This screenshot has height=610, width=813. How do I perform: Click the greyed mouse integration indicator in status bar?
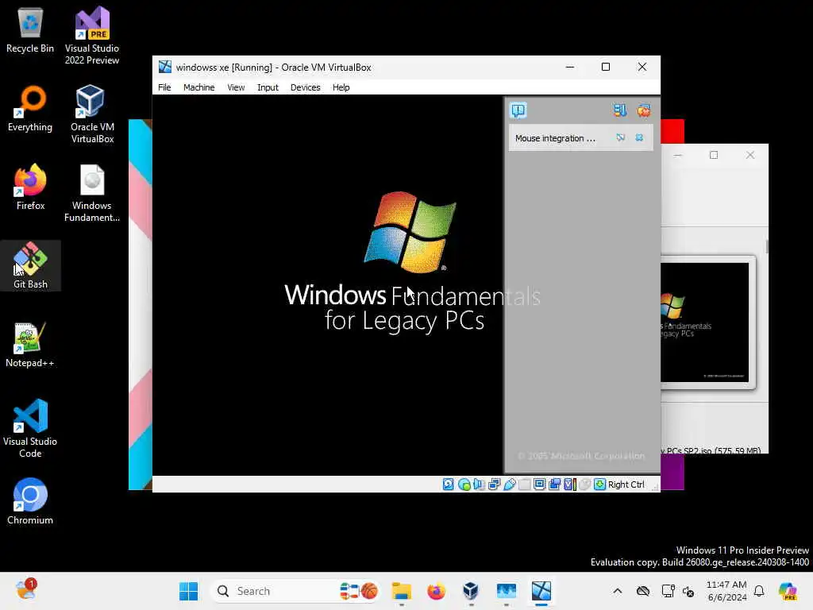click(x=585, y=484)
